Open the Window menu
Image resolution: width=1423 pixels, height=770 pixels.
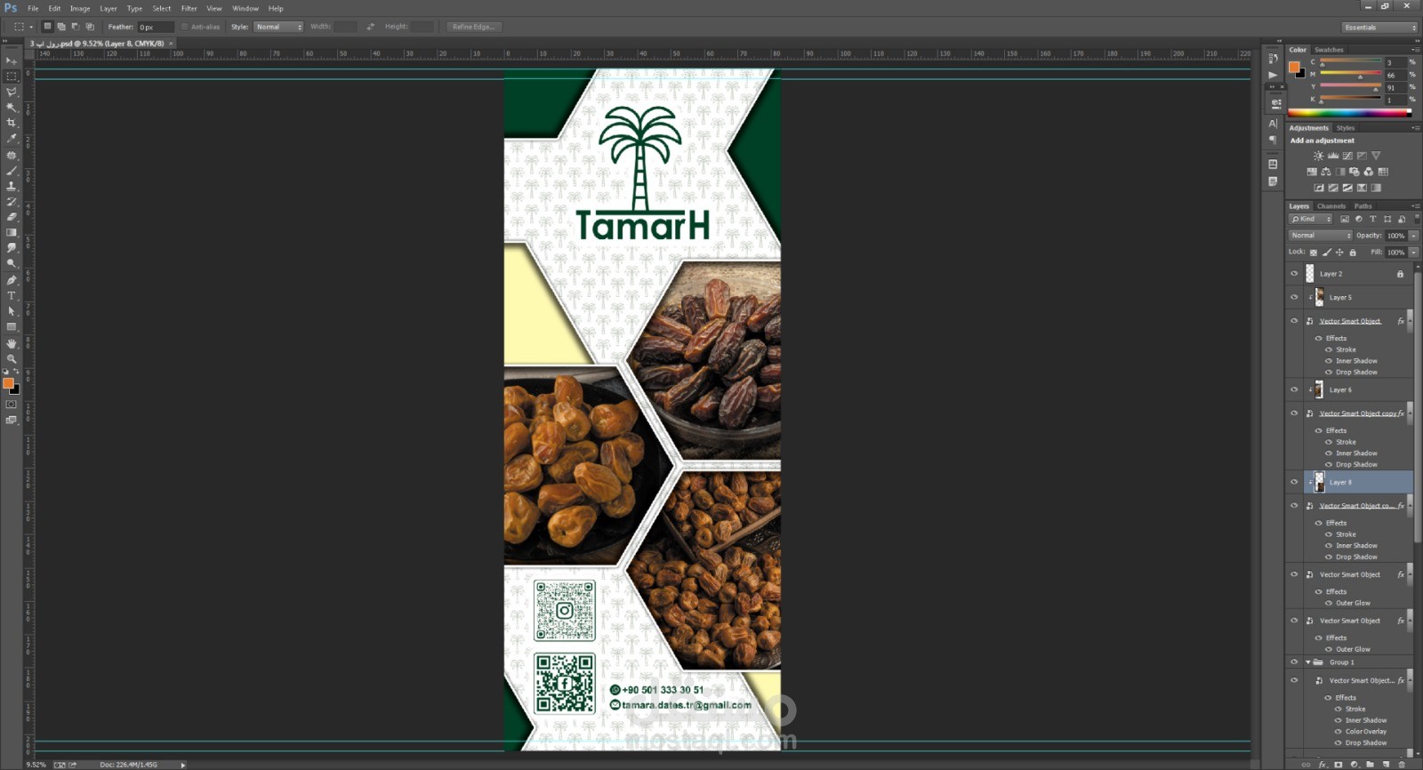245,8
